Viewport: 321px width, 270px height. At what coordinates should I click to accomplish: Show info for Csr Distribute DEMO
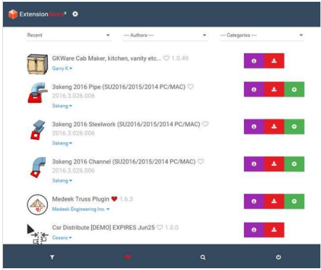tap(254, 230)
